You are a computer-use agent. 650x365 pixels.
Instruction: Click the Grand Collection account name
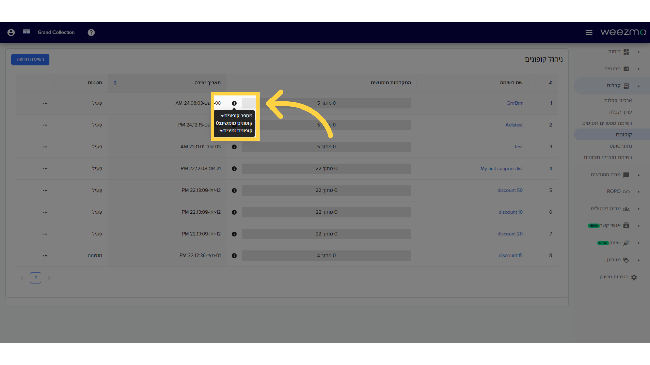(x=56, y=32)
